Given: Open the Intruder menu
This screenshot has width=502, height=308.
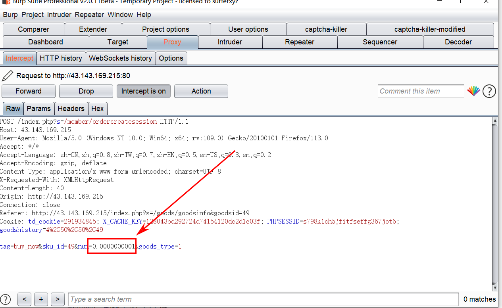Looking at the screenshot, I should pos(59,15).
